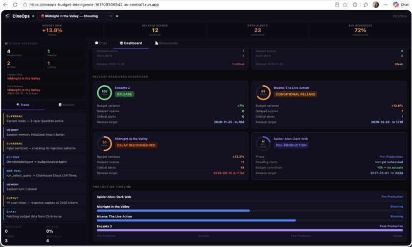Click the site lock icon in address bar

(x=25, y=5)
